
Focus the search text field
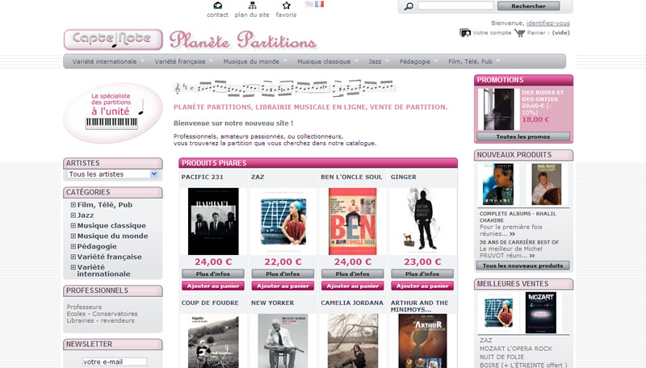click(455, 6)
